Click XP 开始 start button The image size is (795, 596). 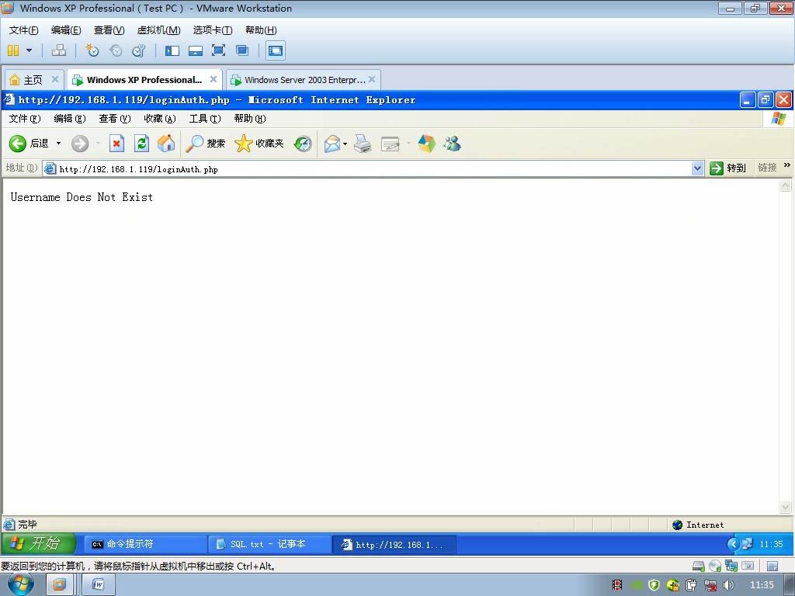pos(39,544)
